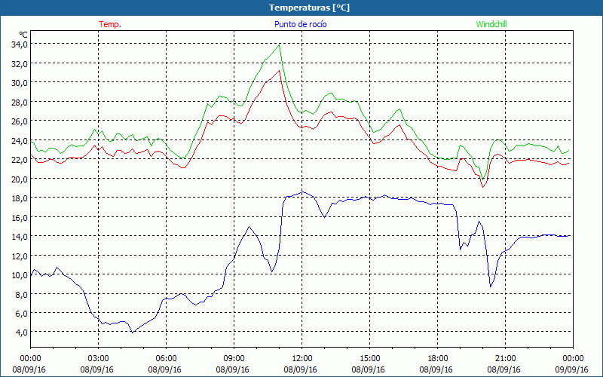Click the 03:00 time axis label
603x377 pixels.
pyautogui.click(x=99, y=359)
